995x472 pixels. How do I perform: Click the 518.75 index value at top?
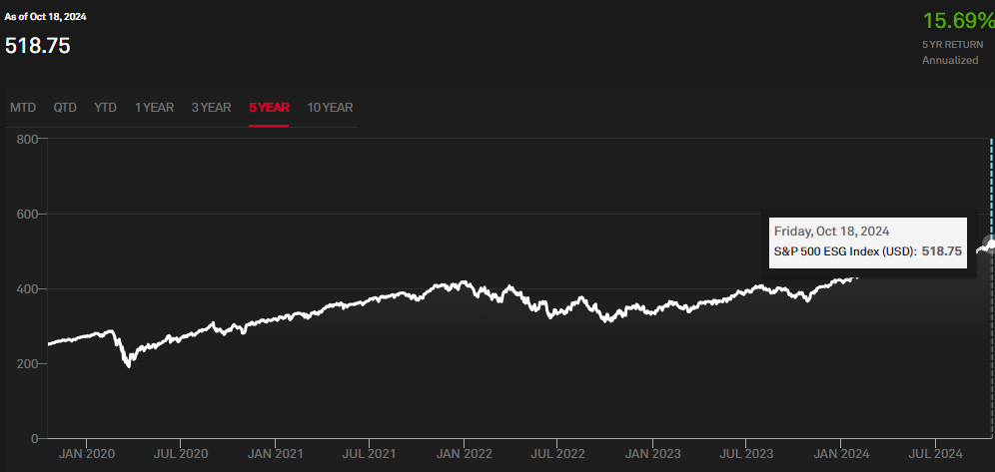[37, 46]
